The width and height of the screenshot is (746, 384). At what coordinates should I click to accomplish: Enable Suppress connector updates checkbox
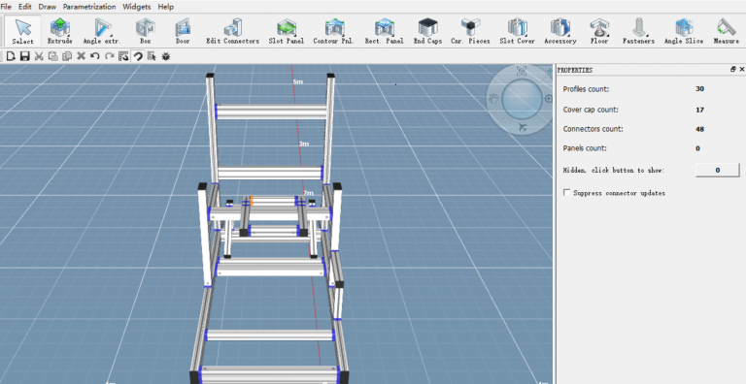[566, 192]
